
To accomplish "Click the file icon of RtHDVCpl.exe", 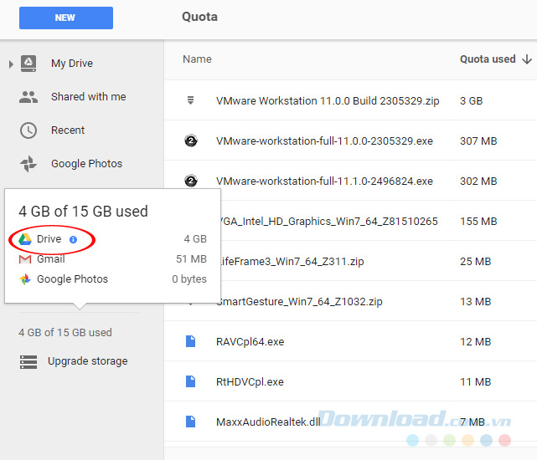I will pyautogui.click(x=191, y=381).
